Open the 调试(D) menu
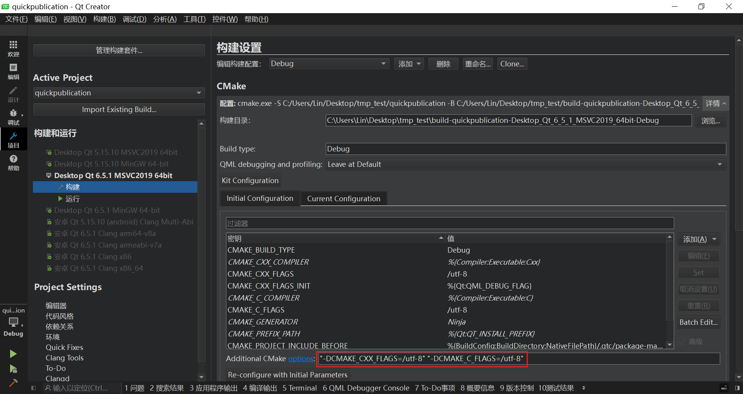743x394 pixels. [134, 19]
